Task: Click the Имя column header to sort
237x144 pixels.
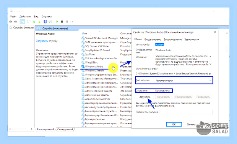Action: (x=84, y=33)
